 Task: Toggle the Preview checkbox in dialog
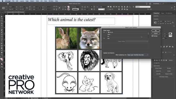[x=152, y=36]
